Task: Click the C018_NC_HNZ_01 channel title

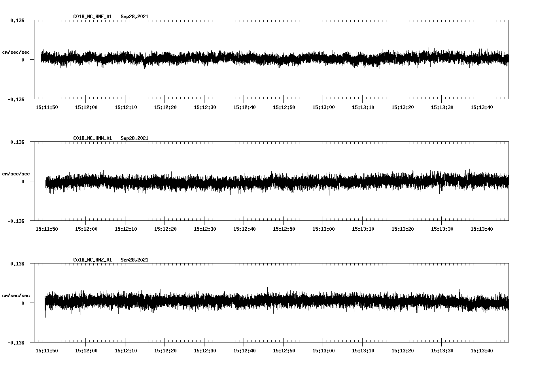Action: click(x=93, y=260)
